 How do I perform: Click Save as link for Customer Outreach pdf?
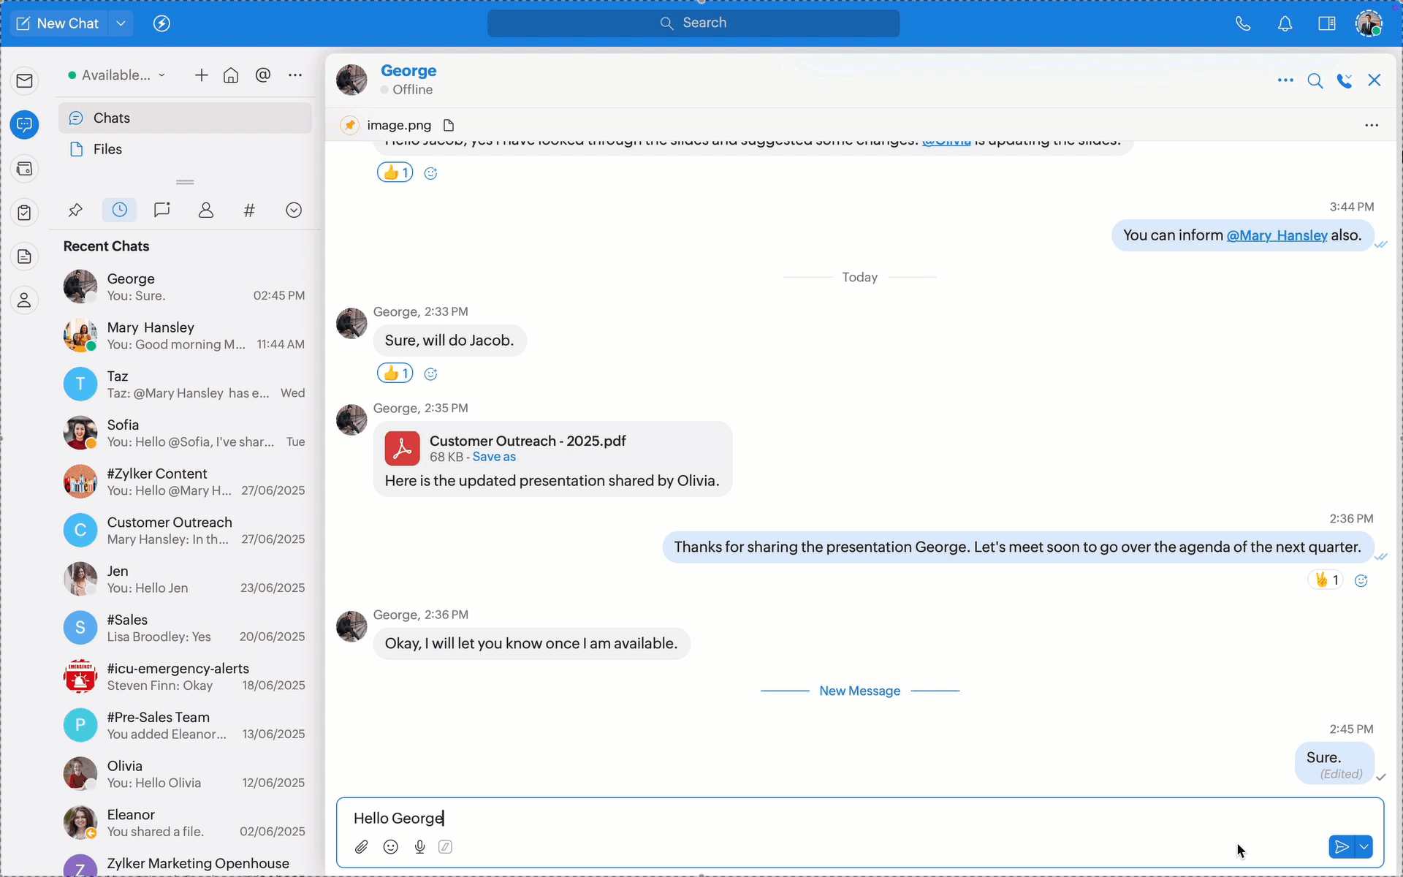[494, 457]
